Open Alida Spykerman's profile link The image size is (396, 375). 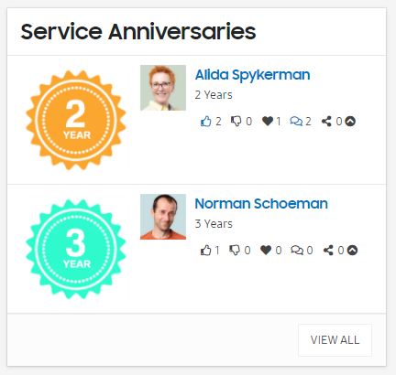click(253, 75)
